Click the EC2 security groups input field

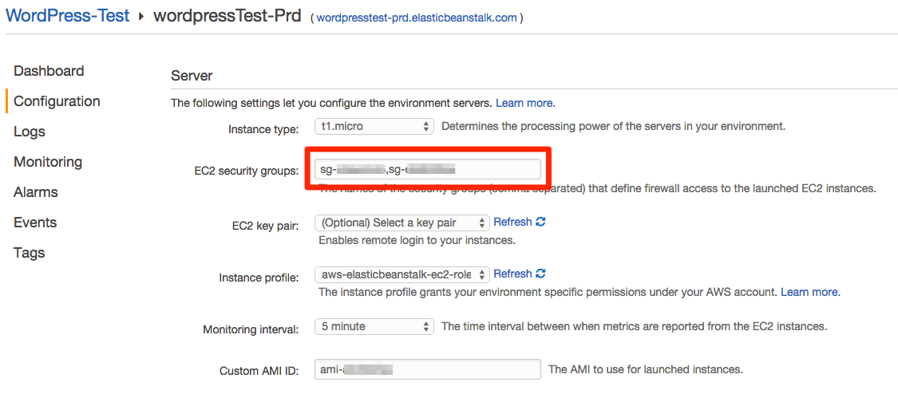(428, 170)
